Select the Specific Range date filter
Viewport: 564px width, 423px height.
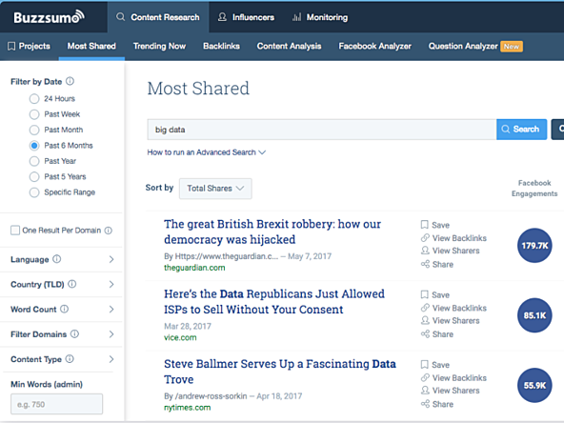point(34,192)
